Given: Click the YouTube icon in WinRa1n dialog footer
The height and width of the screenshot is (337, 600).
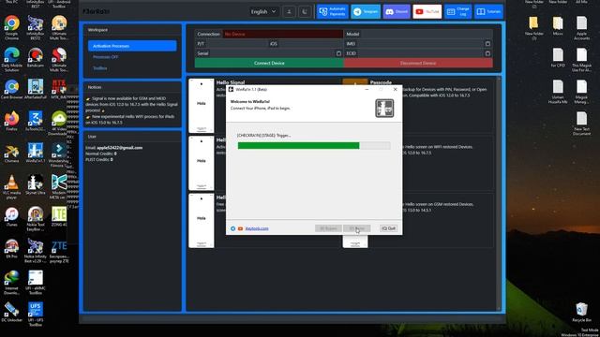Looking at the screenshot, I should pyautogui.click(x=240, y=228).
